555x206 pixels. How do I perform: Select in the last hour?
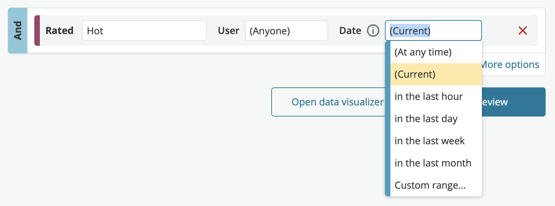tap(436, 96)
